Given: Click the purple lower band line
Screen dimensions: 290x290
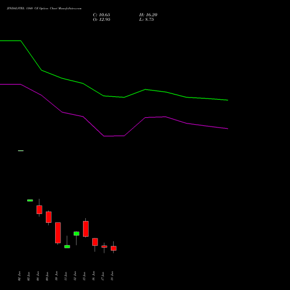Looking at the screenshot, I should [x=114, y=136].
